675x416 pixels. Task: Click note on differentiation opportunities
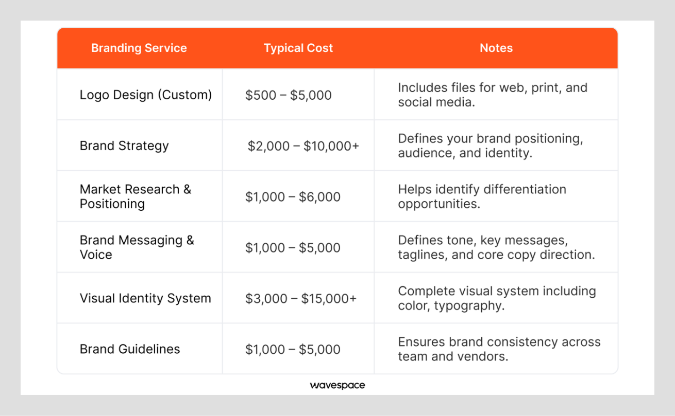click(482, 196)
